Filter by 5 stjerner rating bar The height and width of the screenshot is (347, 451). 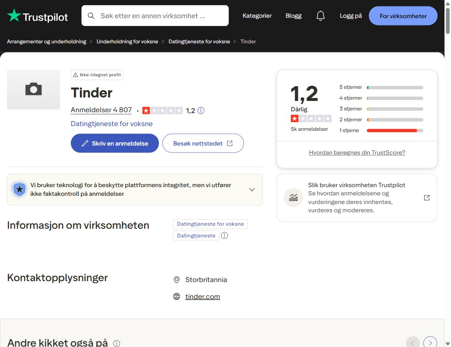point(381,87)
